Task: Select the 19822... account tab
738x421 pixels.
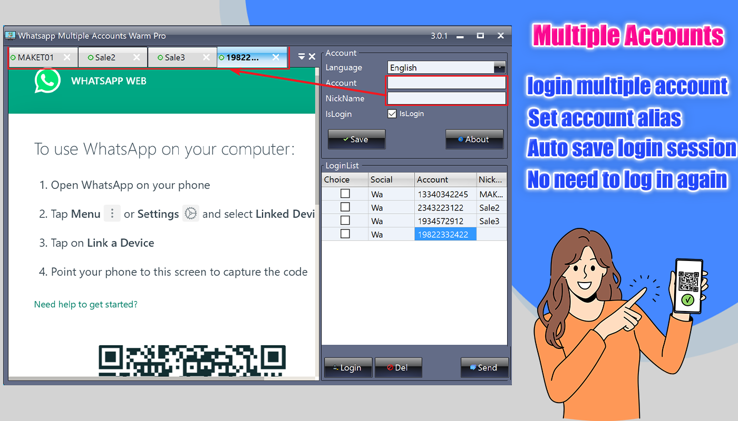Action: point(252,57)
